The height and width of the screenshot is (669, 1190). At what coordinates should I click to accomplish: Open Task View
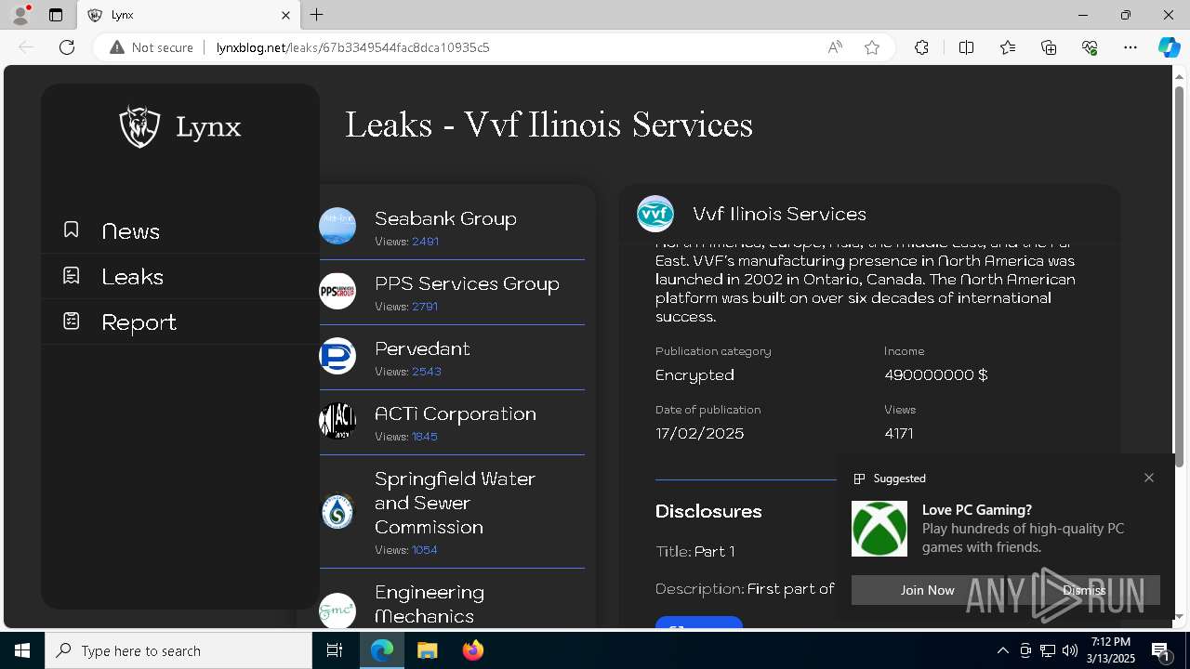335,650
